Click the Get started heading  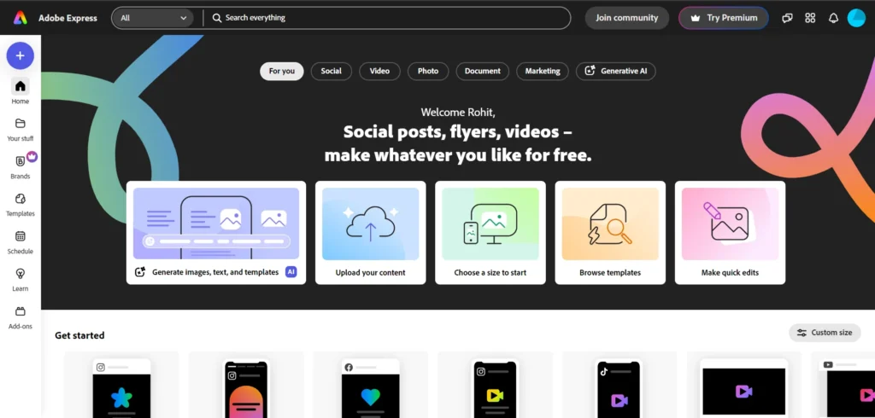click(x=79, y=335)
